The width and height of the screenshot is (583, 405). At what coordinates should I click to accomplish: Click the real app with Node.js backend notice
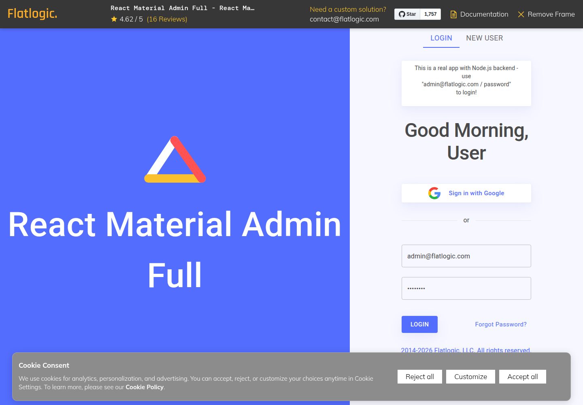coord(466,83)
